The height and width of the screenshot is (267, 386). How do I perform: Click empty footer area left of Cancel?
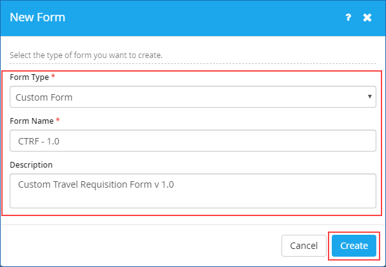click(x=140, y=246)
